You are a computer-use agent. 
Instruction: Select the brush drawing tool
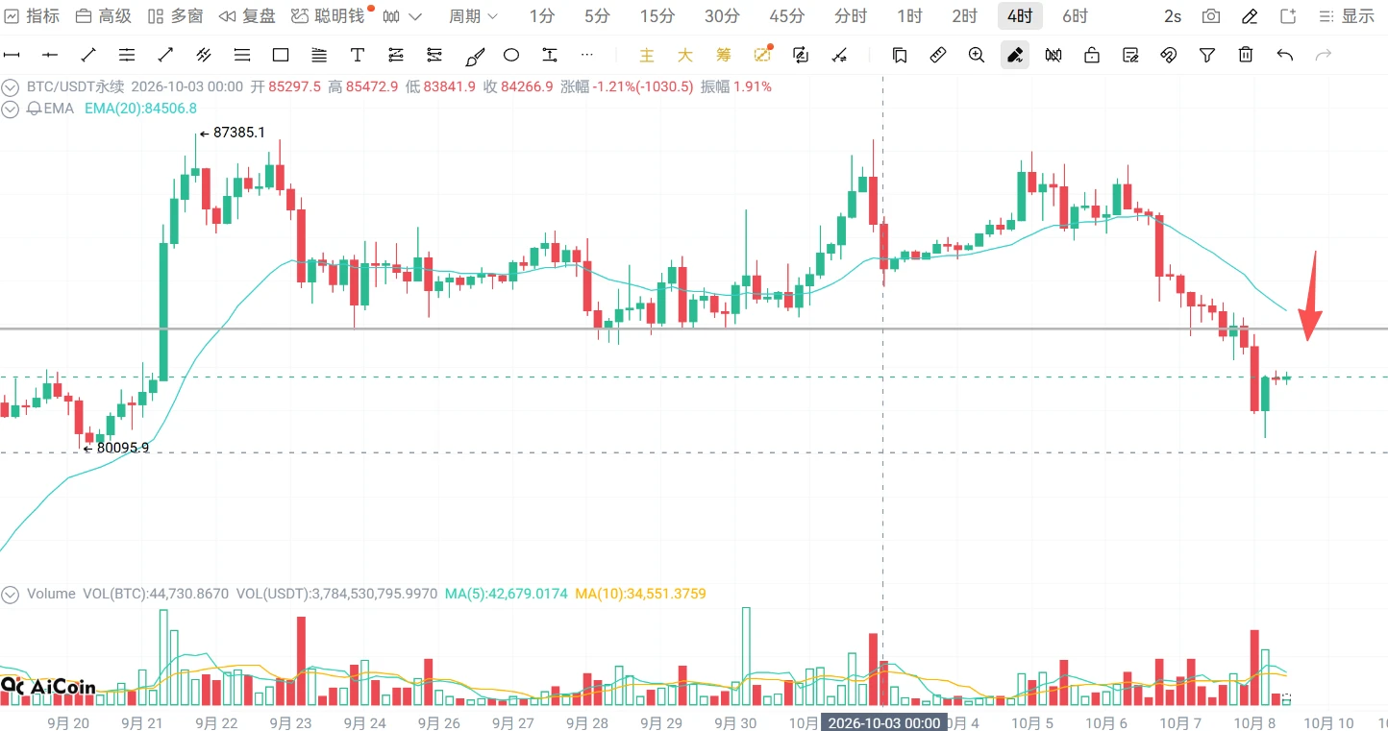[474, 56]
